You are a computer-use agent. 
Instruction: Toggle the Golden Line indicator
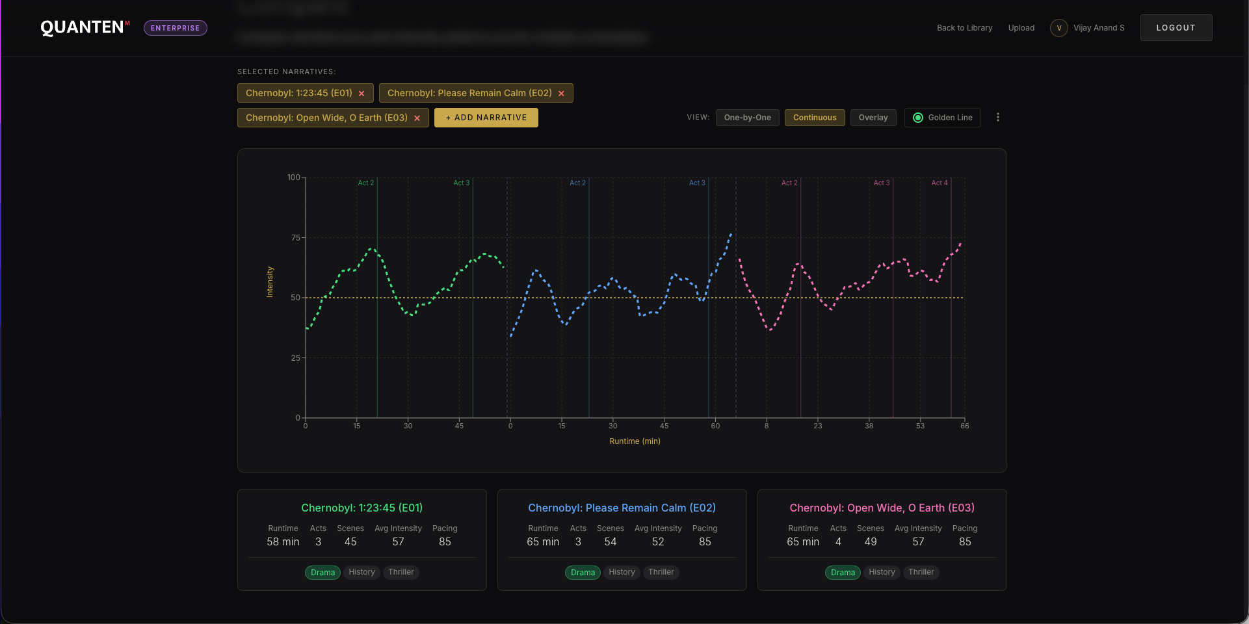point(942,118)
